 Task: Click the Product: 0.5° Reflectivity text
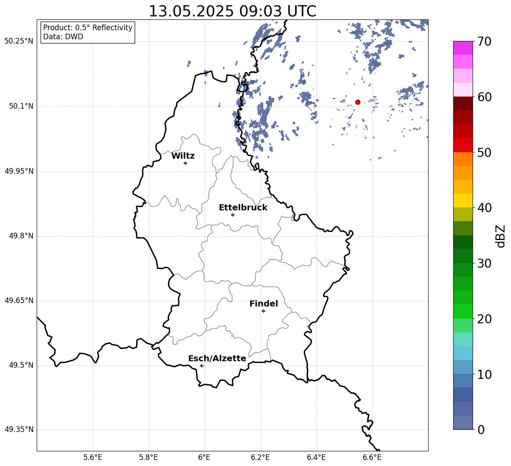(x=88, y=28)
